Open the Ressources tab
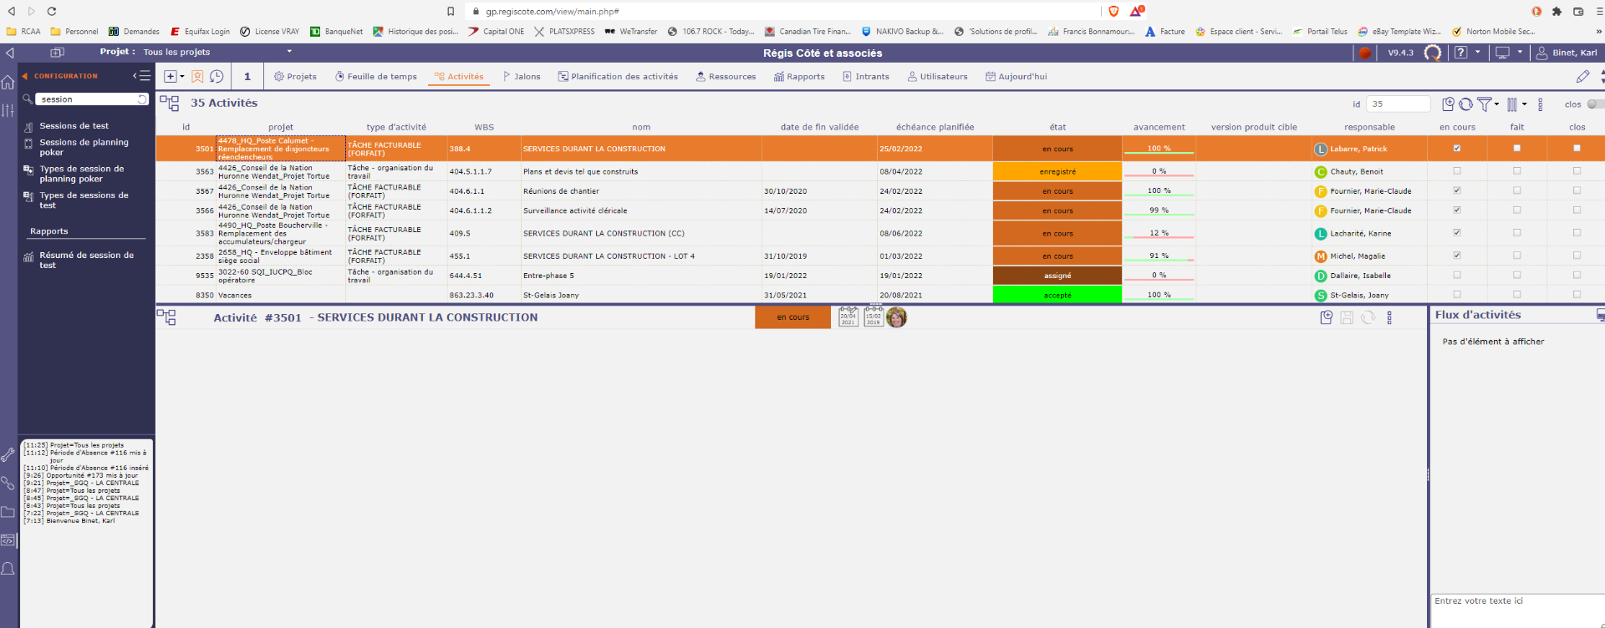 pyautogui.click(x=725, y=76)
